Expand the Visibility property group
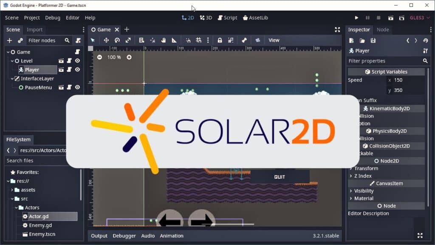Image resolution: width=435 pixels, height=245 pixels. pos(362,191)
